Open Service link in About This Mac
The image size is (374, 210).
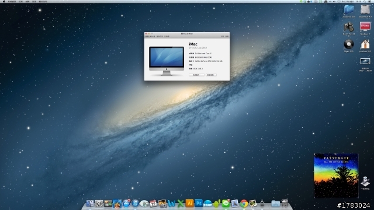tap(227, 36)
